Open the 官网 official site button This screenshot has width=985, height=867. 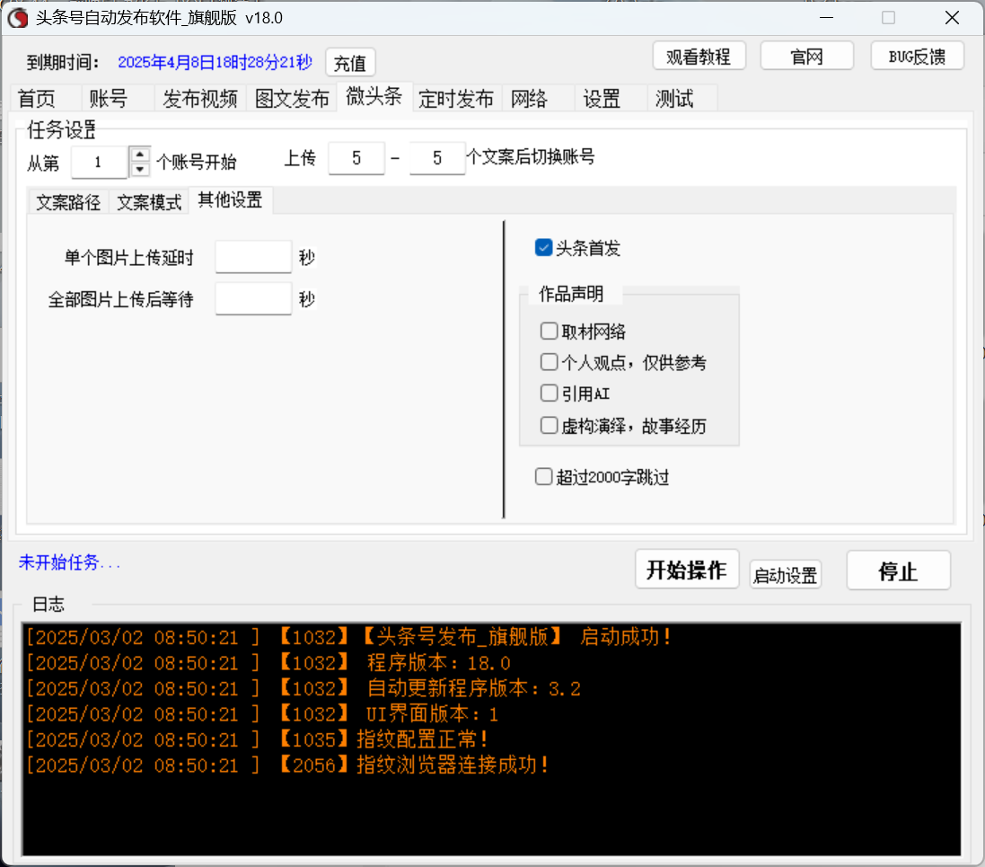(x=806, y=57)
